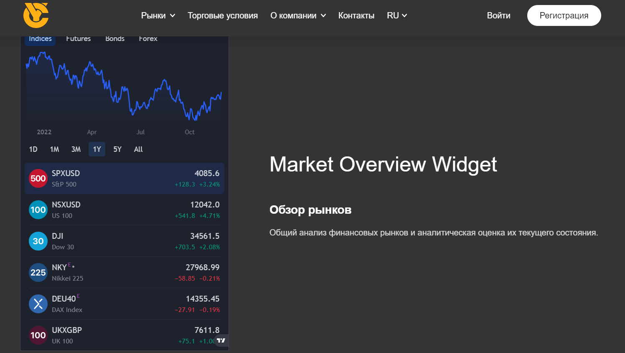Click the 12042.0 price value
Image resolution: width=625 pixels, height=353 pixels.
205,205
